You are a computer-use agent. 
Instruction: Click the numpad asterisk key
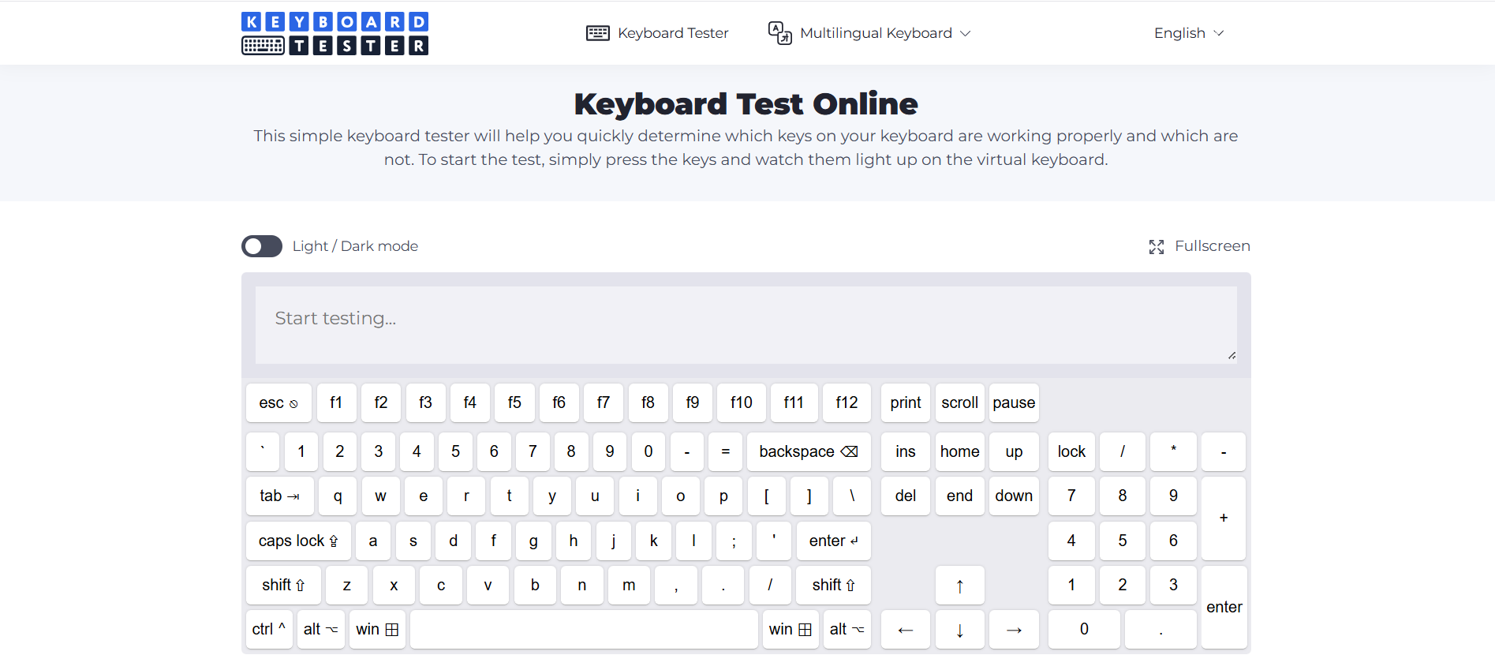coord(1173,451)
